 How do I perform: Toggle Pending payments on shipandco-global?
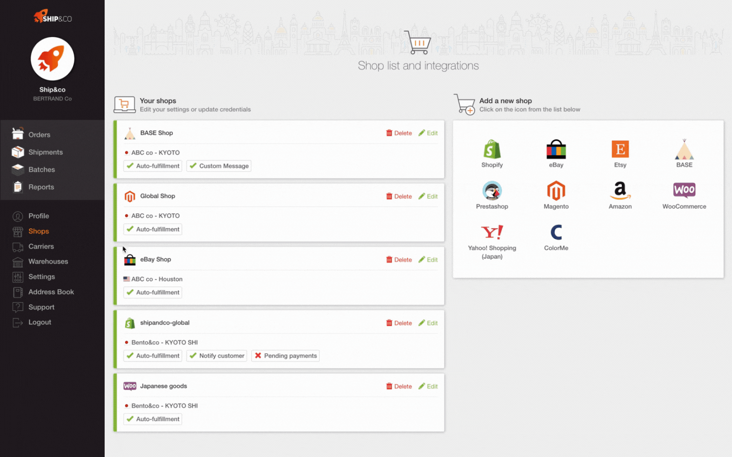[x=285, y=356]
